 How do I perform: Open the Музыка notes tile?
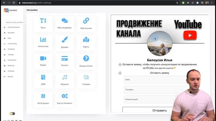click(64, 80)
